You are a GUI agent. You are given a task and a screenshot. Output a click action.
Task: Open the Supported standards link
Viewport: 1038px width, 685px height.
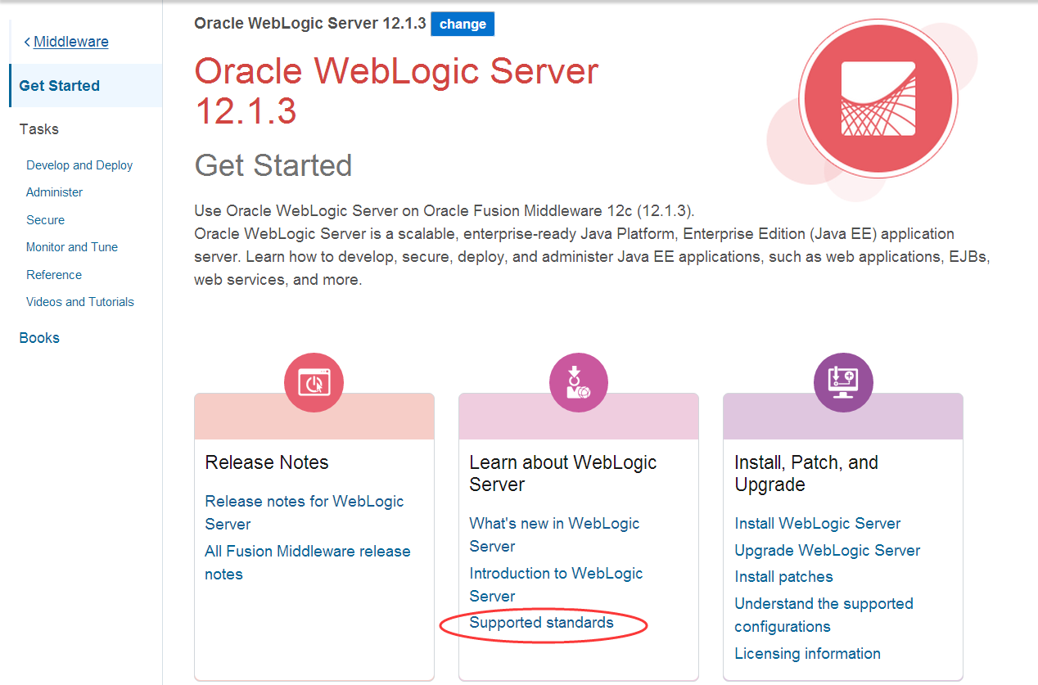[x=541, y=623]
